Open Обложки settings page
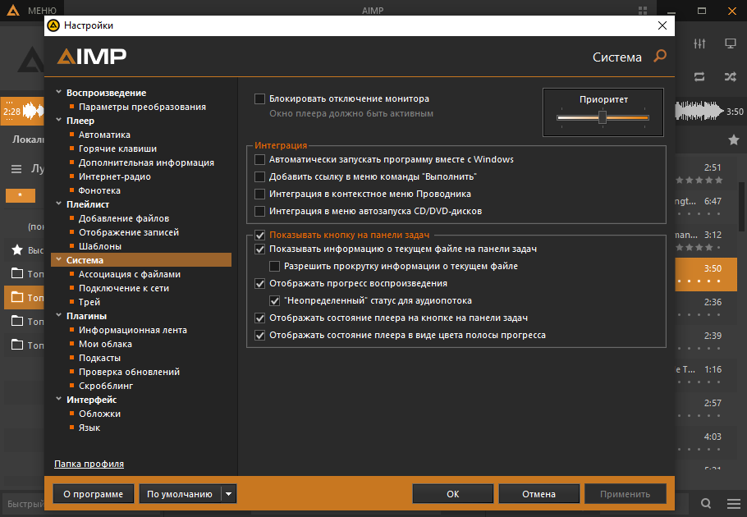The height and width of the screenshot is (517, 747). pyautogui.click(x=99, y=414)
